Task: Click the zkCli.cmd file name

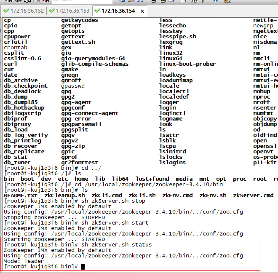Action: click(x=107, y=195)
